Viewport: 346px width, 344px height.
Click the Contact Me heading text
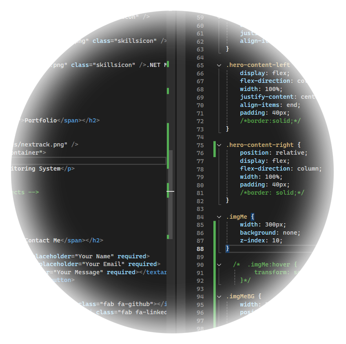42,240
